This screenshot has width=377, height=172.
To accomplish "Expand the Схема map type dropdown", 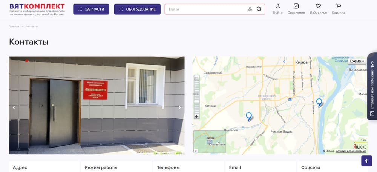I will (x=357, y=61).
